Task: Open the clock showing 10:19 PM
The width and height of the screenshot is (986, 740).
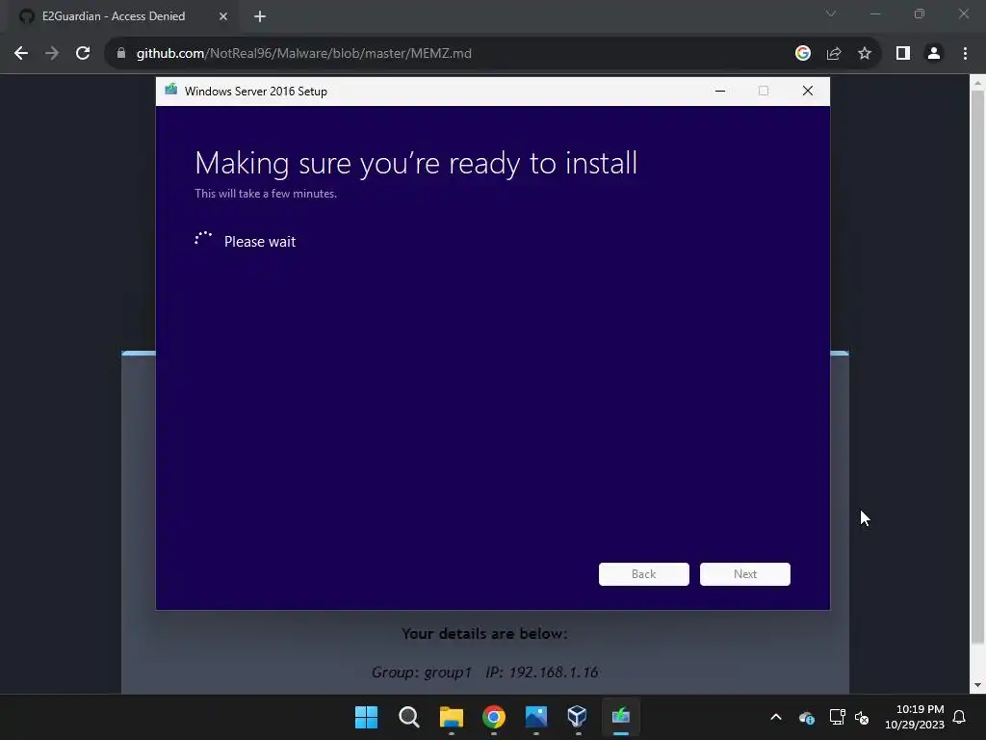Action: coord(915,717)
